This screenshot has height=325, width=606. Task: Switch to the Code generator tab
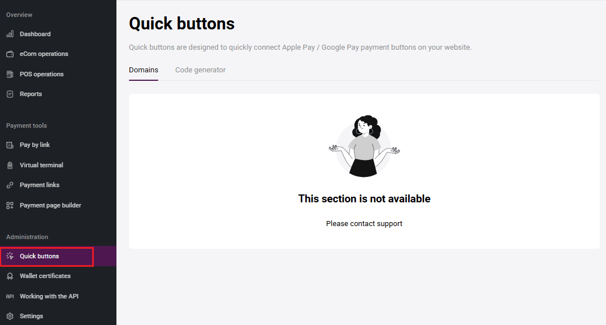point(200,70)
